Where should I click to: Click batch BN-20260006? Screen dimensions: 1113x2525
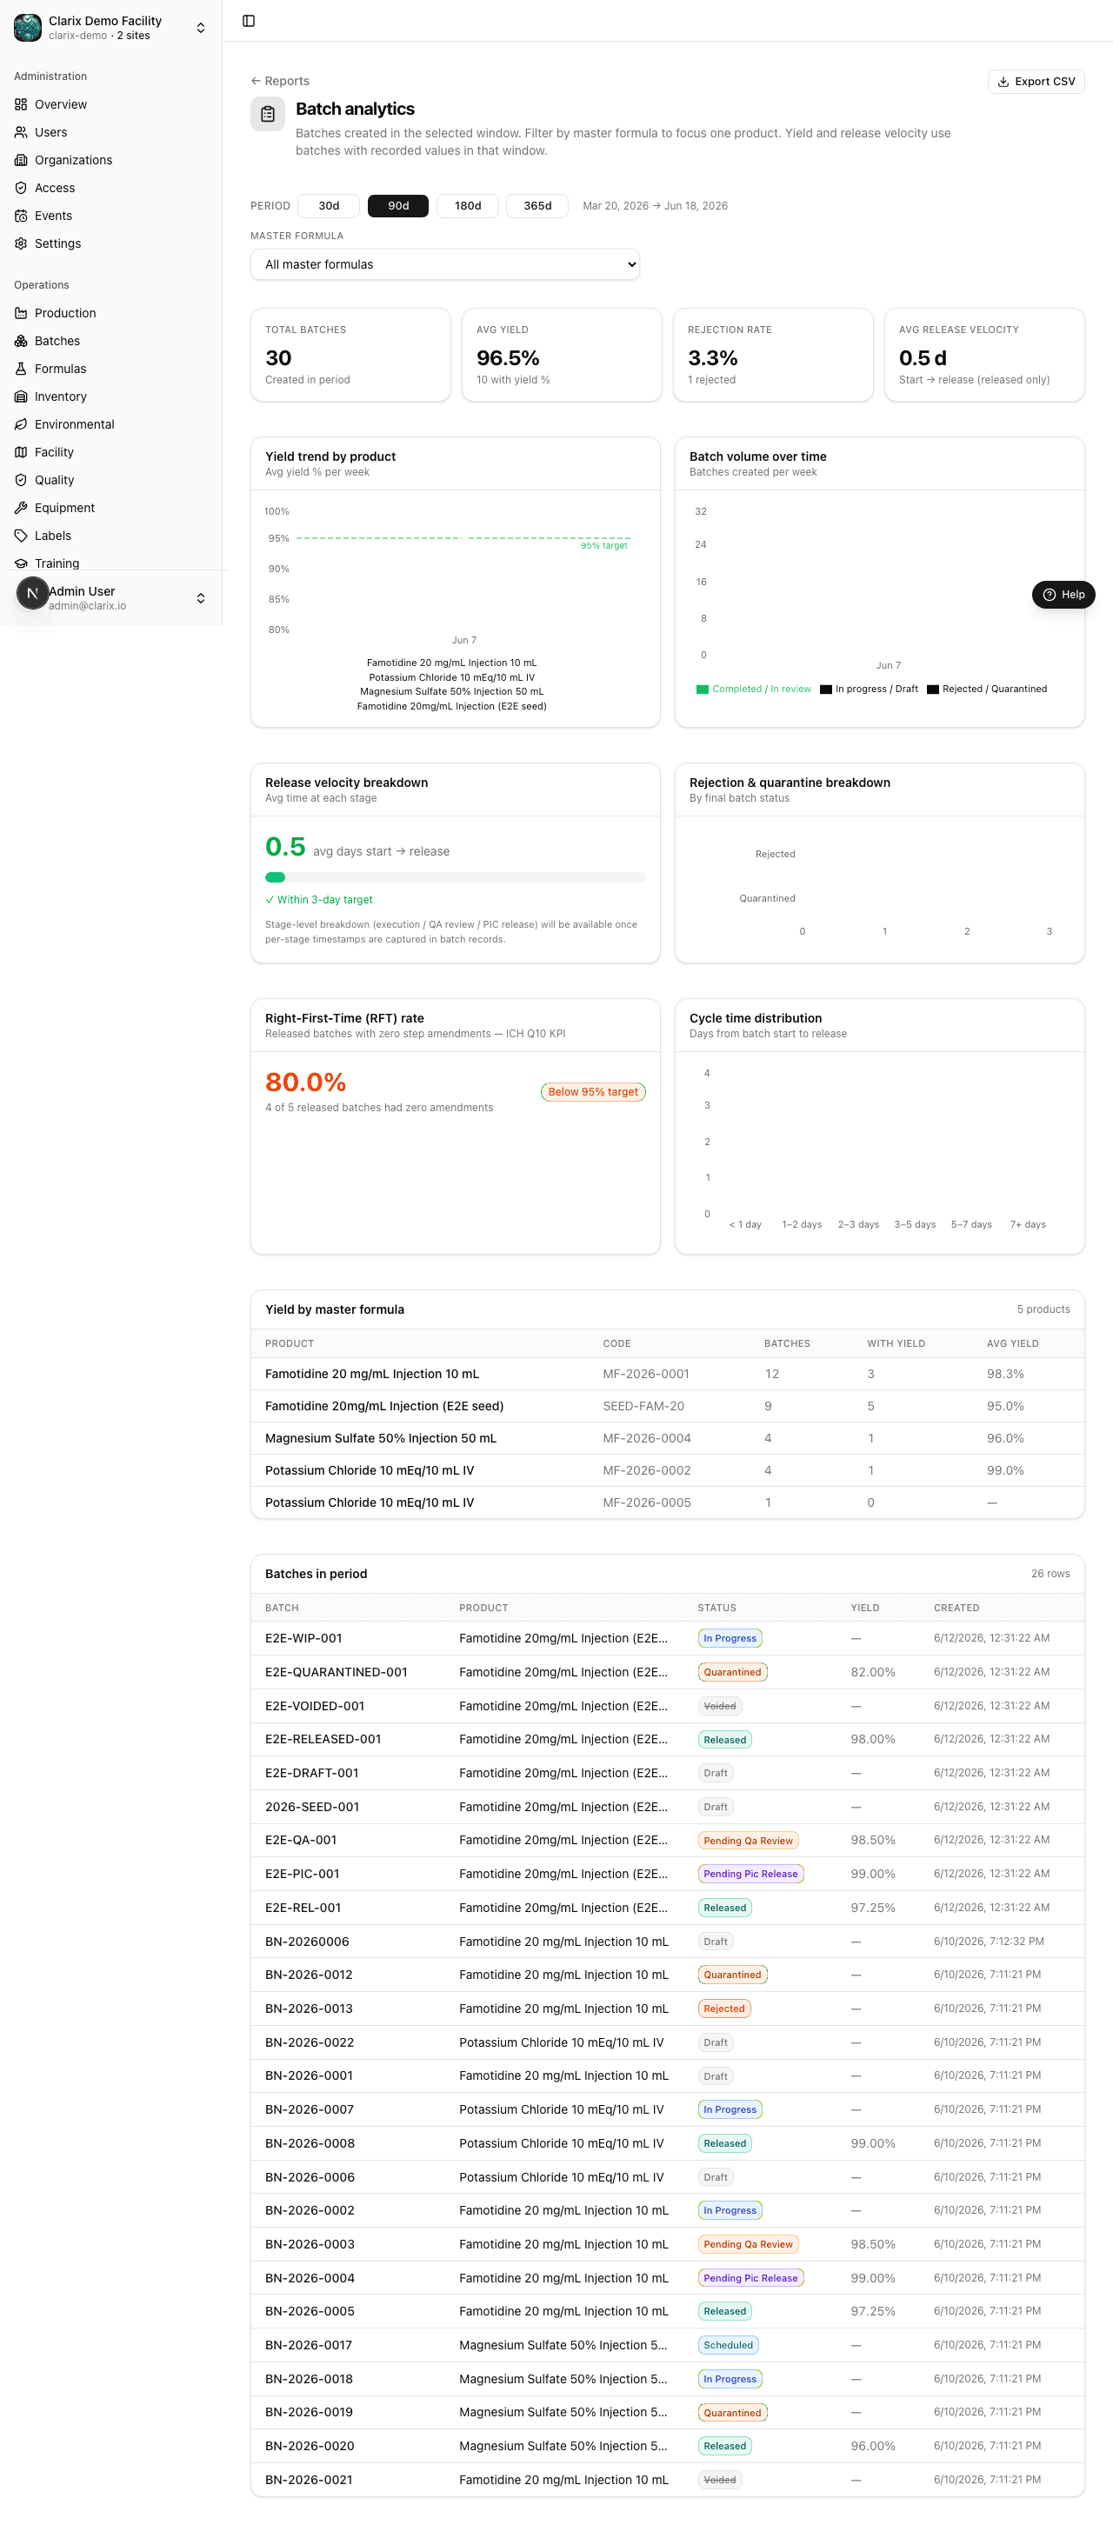[307, 1942]
